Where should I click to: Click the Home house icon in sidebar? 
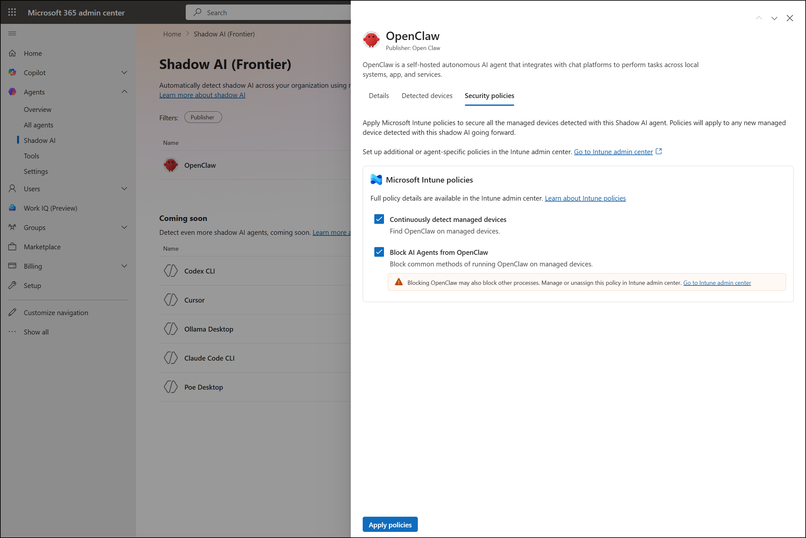pyautogui.click(x=12, y=53)
